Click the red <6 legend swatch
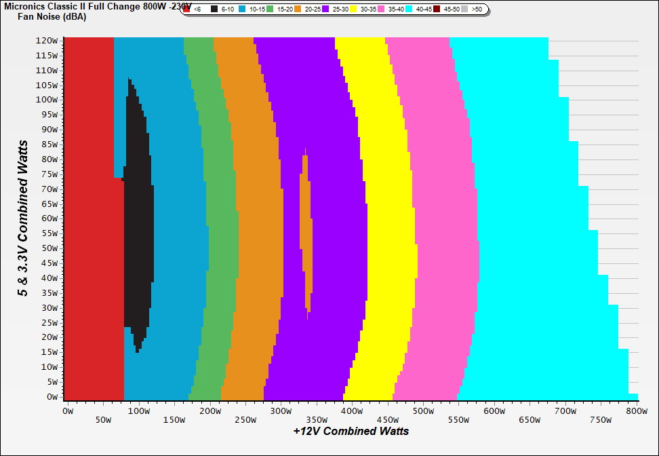This screenshot has width=659, height=456. coord(186,9)
